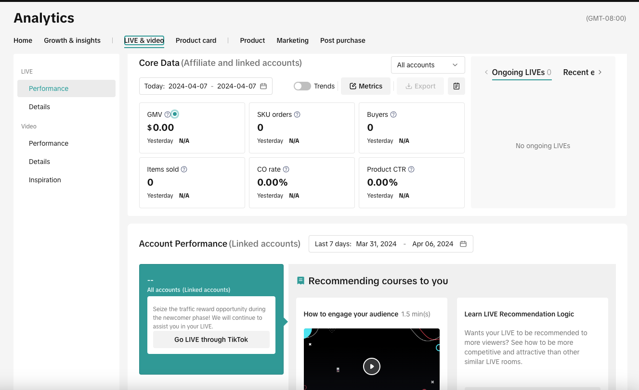639x390 pixels.
Task: Select Inspiration in the Video sidebar
Action: pyautogui.click(x=45, y=180)
